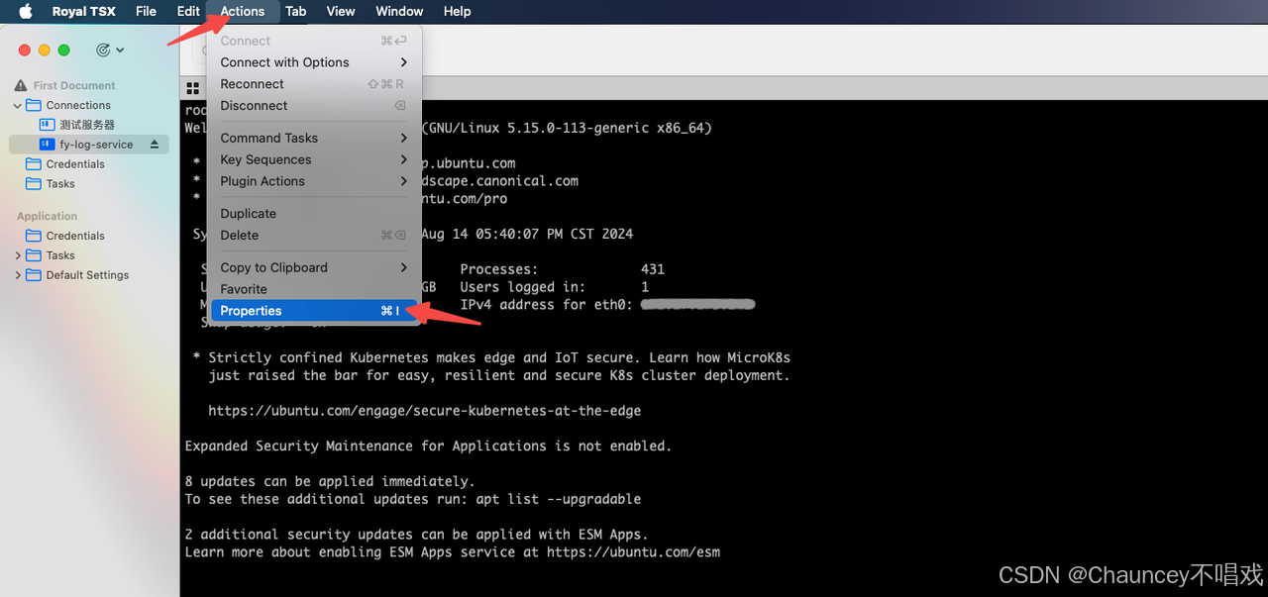Select Credentials folder under First Document
This screenshot has height=597, width=1268.
click(75, 164)
